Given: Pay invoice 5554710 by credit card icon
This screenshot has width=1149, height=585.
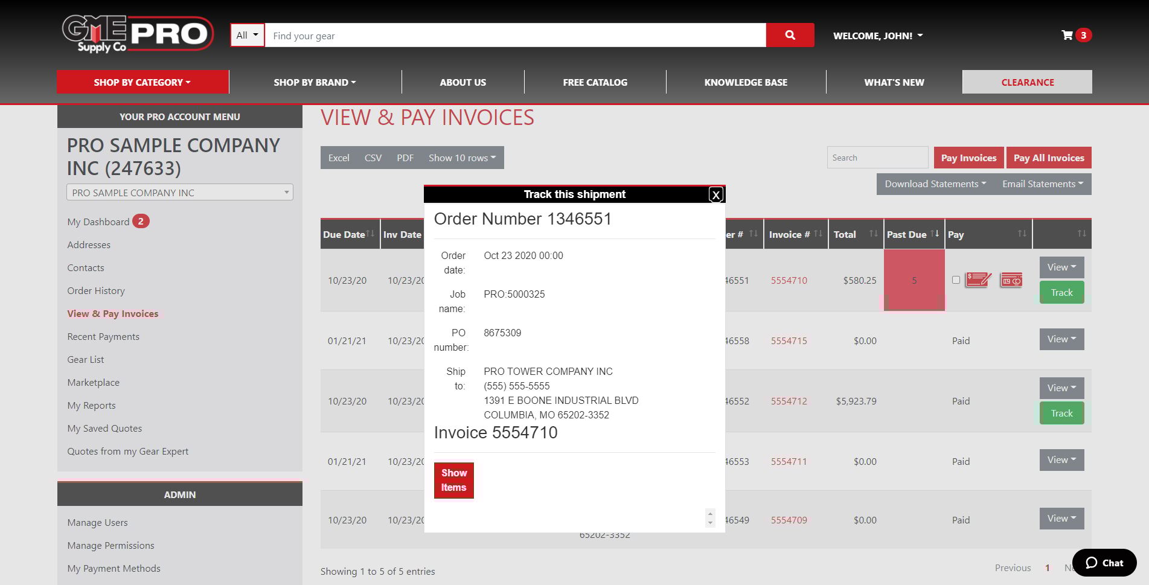Looking at the screenshot, I should pos(1011,280).
